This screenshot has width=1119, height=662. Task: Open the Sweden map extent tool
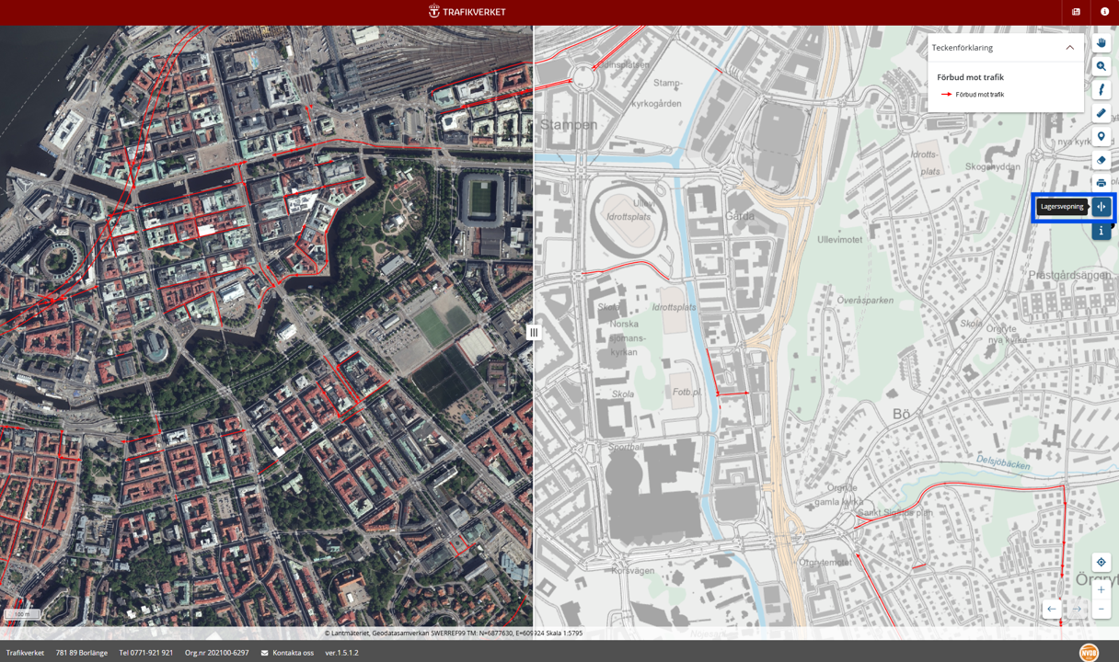tap(1101, 90)
